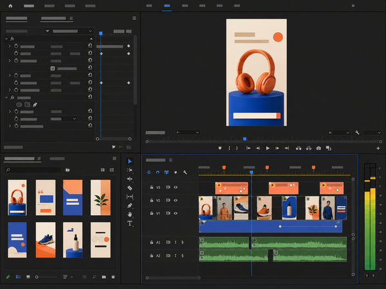The width and height of the screenshot is (386, 289).
Task: Pick the free-draw pen mask tool
Action: [x=35, y=105]
